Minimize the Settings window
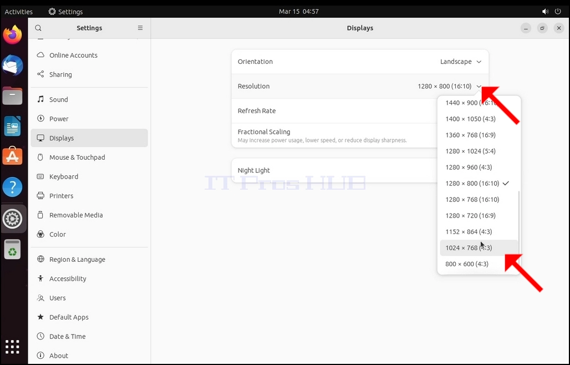 526,28
